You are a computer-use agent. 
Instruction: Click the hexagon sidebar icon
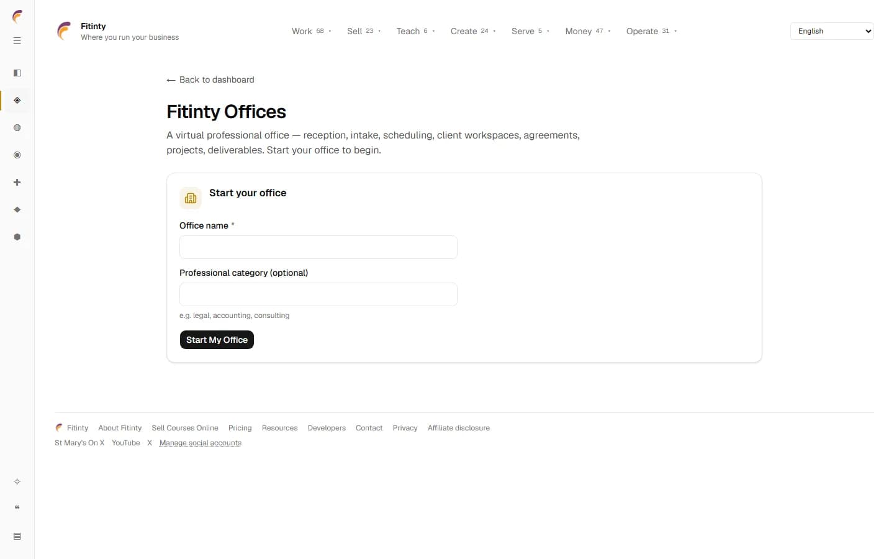pyautogui.click(x=17, y=237)
